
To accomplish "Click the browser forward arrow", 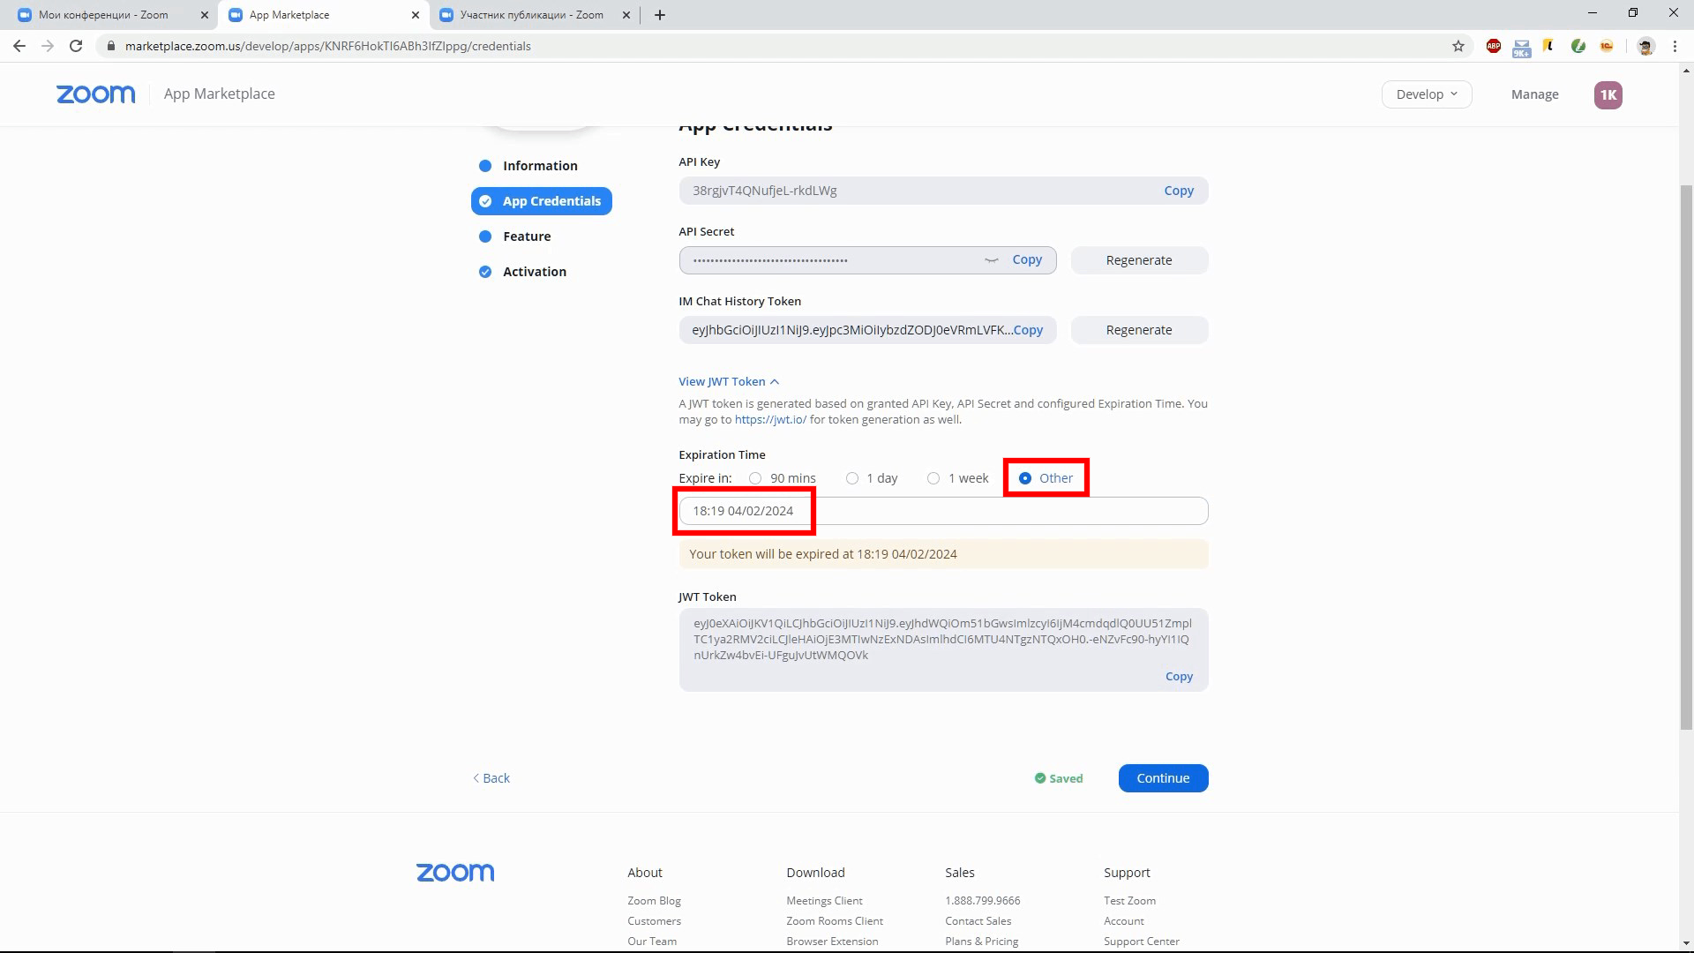I will point(48,46).
